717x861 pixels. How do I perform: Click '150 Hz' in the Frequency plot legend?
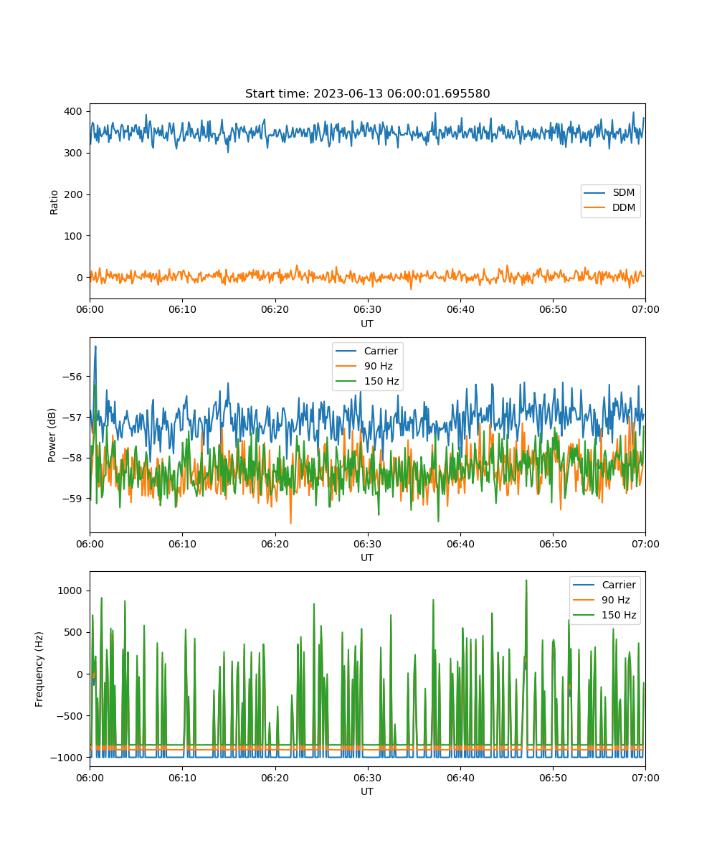pos(619,615)
